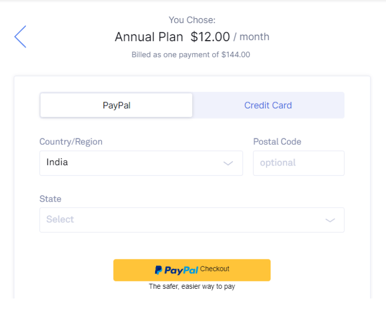Click the chevron in the Country field
Screen dimensions: 386x319
click(228, 164)
